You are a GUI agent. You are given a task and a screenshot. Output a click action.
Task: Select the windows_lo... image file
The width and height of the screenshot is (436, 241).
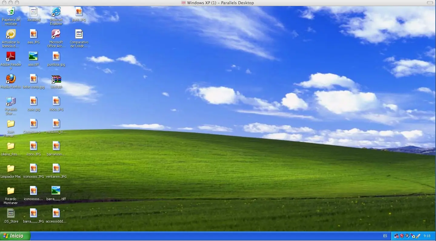point(56,124)
